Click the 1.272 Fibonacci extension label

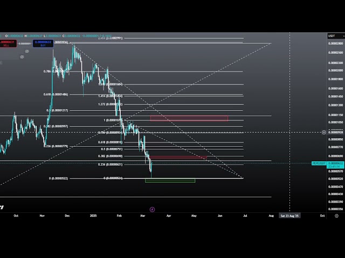click(110, 104)
